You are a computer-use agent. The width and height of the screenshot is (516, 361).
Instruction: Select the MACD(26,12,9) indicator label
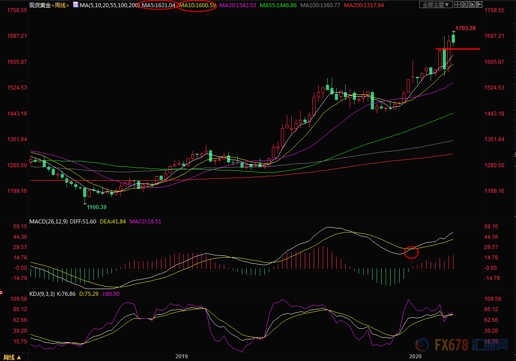tap(49, 222)
